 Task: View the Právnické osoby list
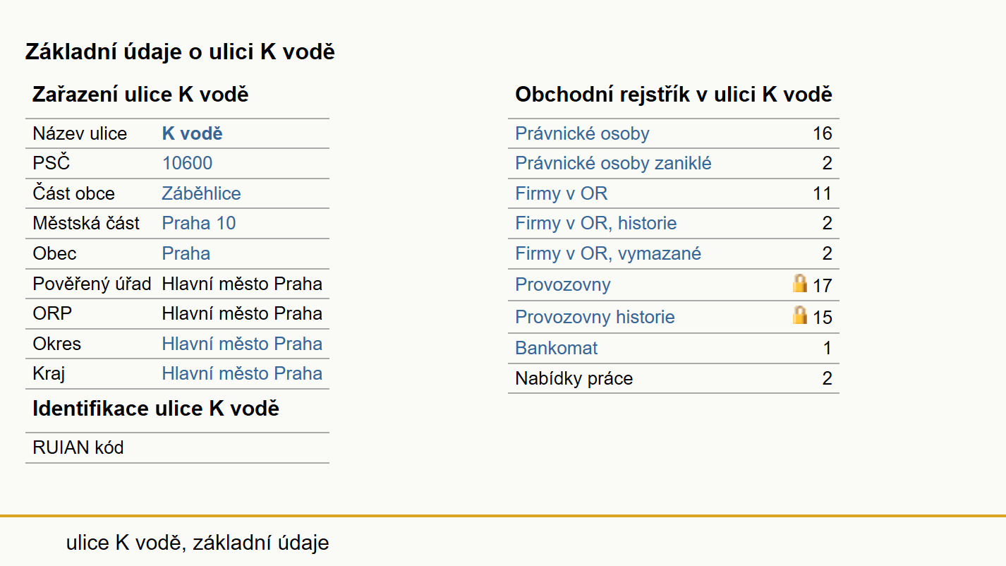tap(582, 134)
